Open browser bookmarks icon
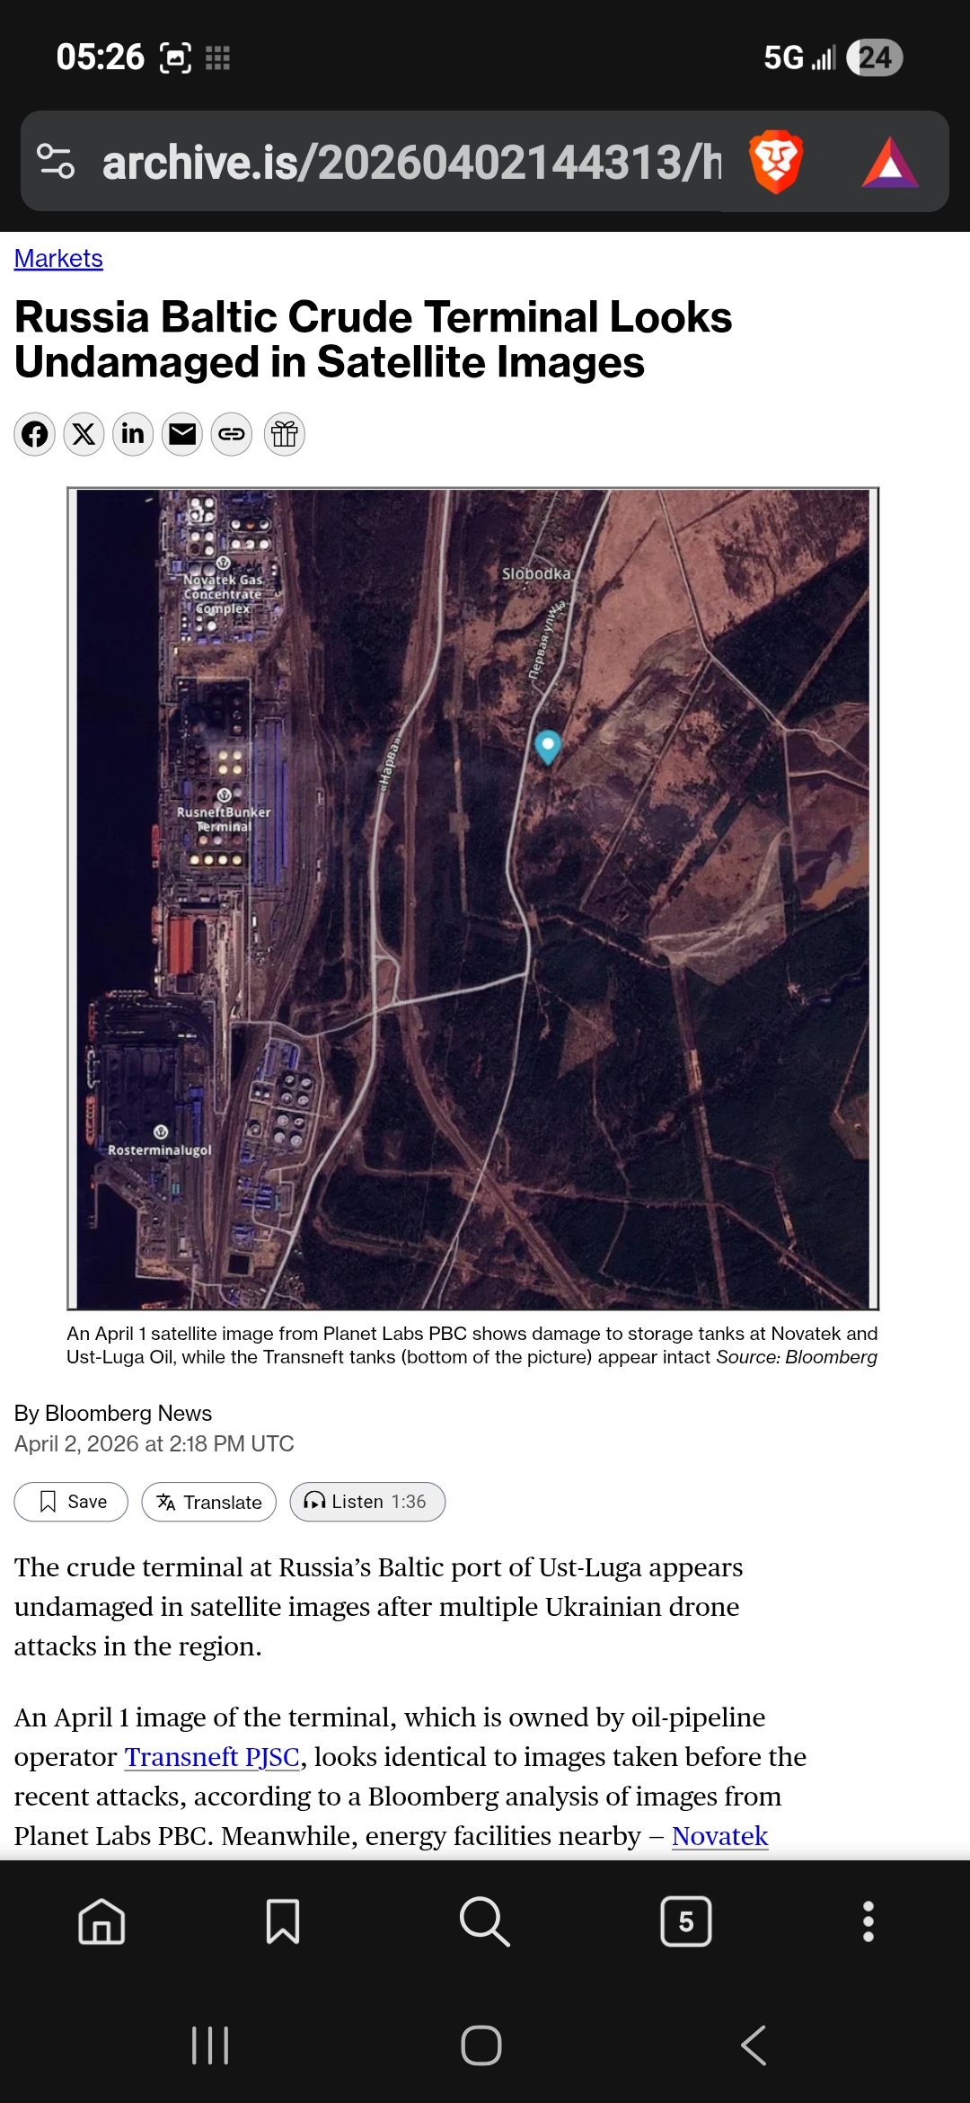This screenshot has height=2103, width=970. [283, 1921]
